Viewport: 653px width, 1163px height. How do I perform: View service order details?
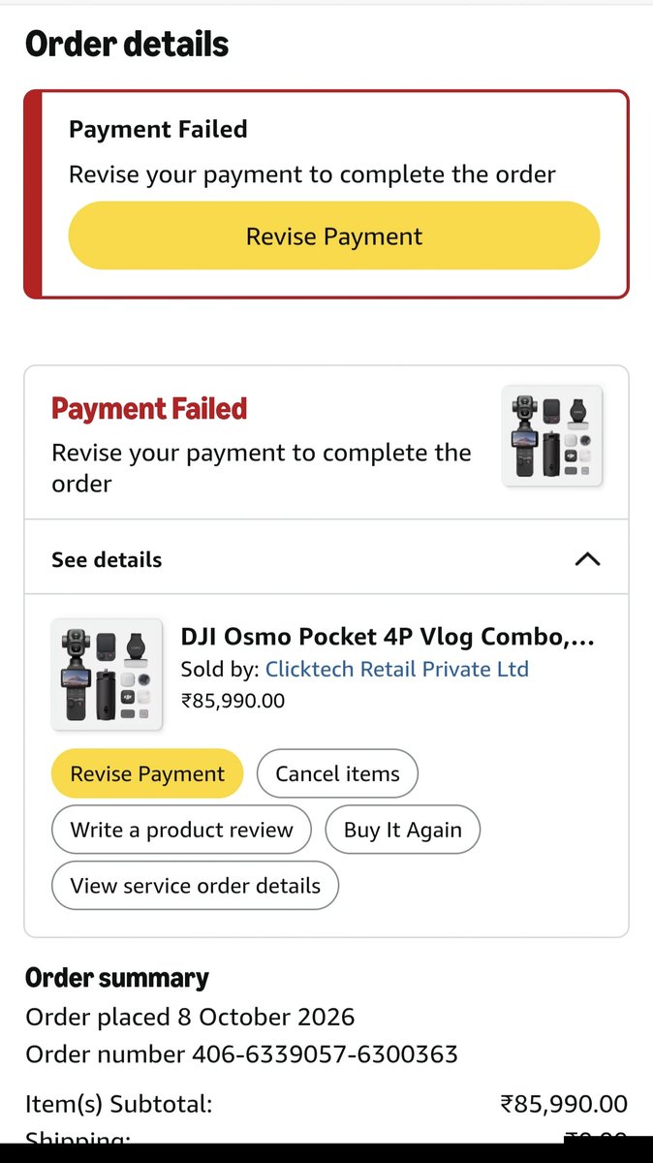[195, 885]
